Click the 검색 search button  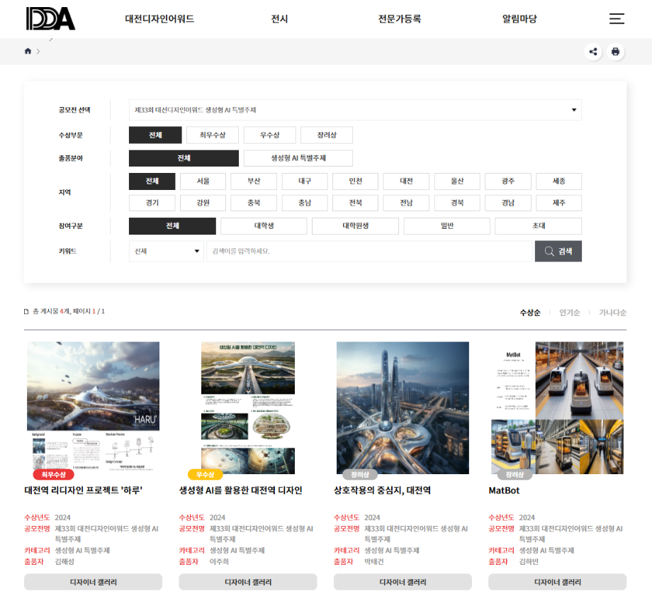click(560, 251)
